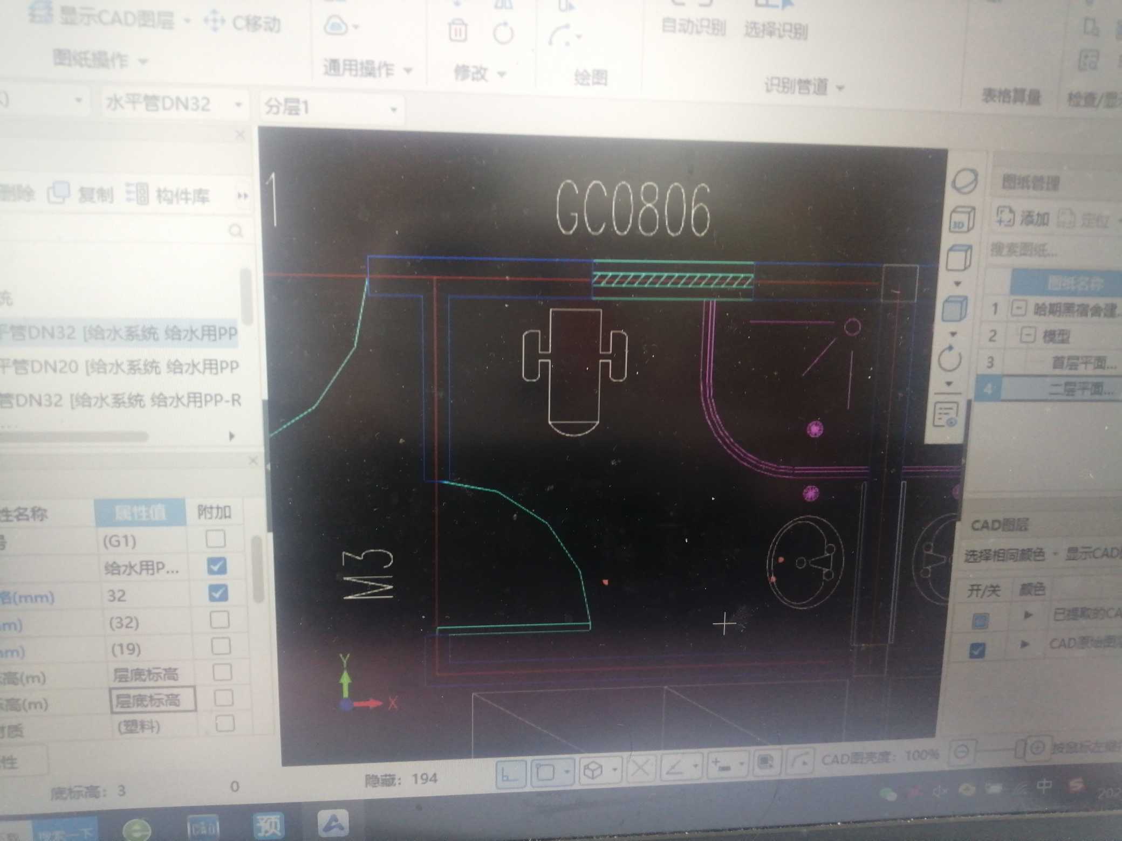Click the 选择识别 button
The height and width of the screenshot is (841, 1122).
click(776, 30)
